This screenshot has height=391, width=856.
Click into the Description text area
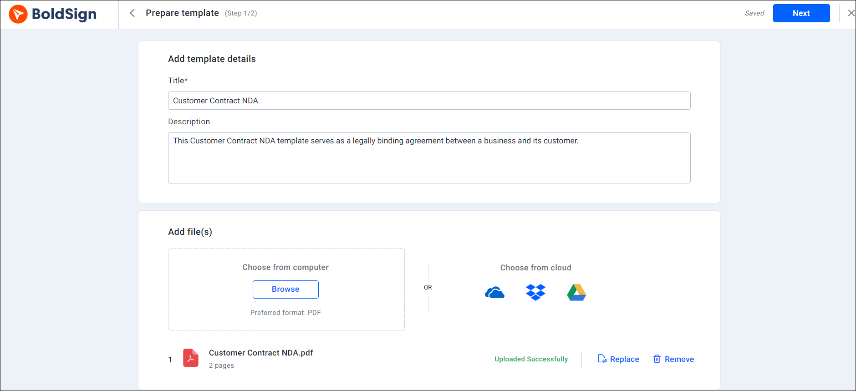coord(429,158)
